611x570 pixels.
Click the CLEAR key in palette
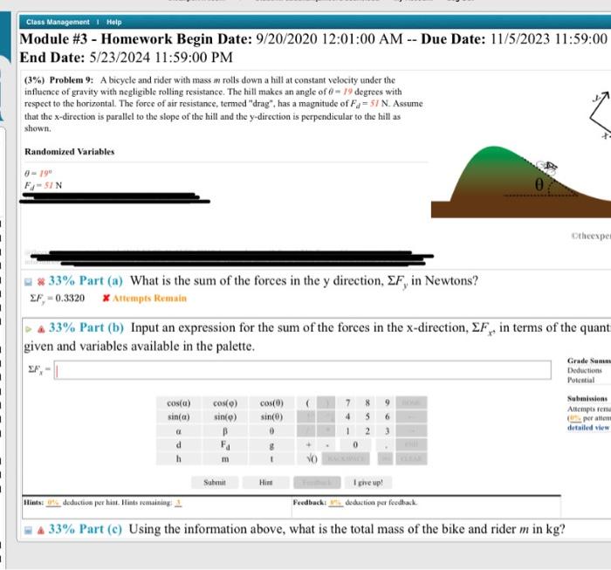(x=411, y=459)
